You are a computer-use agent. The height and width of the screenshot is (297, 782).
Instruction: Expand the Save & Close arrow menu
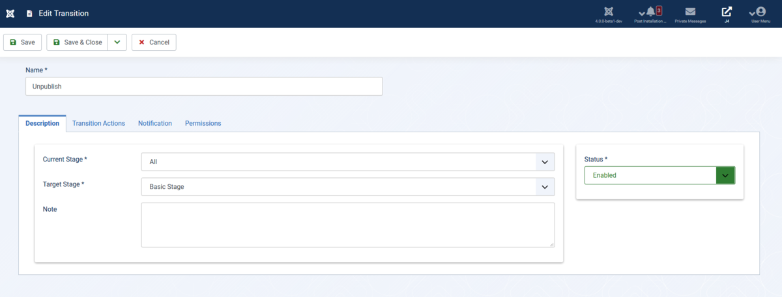tap(117, 42)
